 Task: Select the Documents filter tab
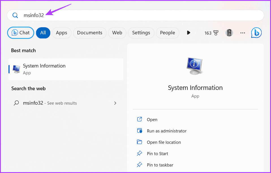click(x=90, y=33)
